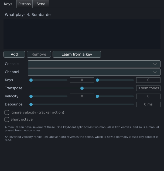164x171 pixels.
Task: Open the Channel dropdown
Action: point(94,72)
